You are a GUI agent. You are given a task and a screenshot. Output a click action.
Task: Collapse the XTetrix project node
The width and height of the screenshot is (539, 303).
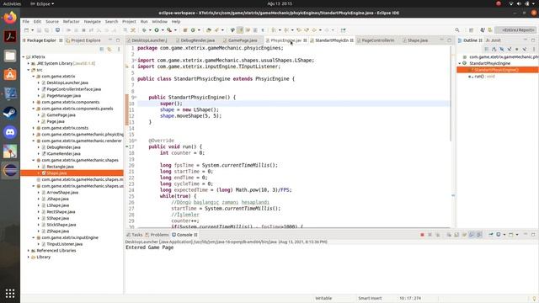click(x=24, y=57)
